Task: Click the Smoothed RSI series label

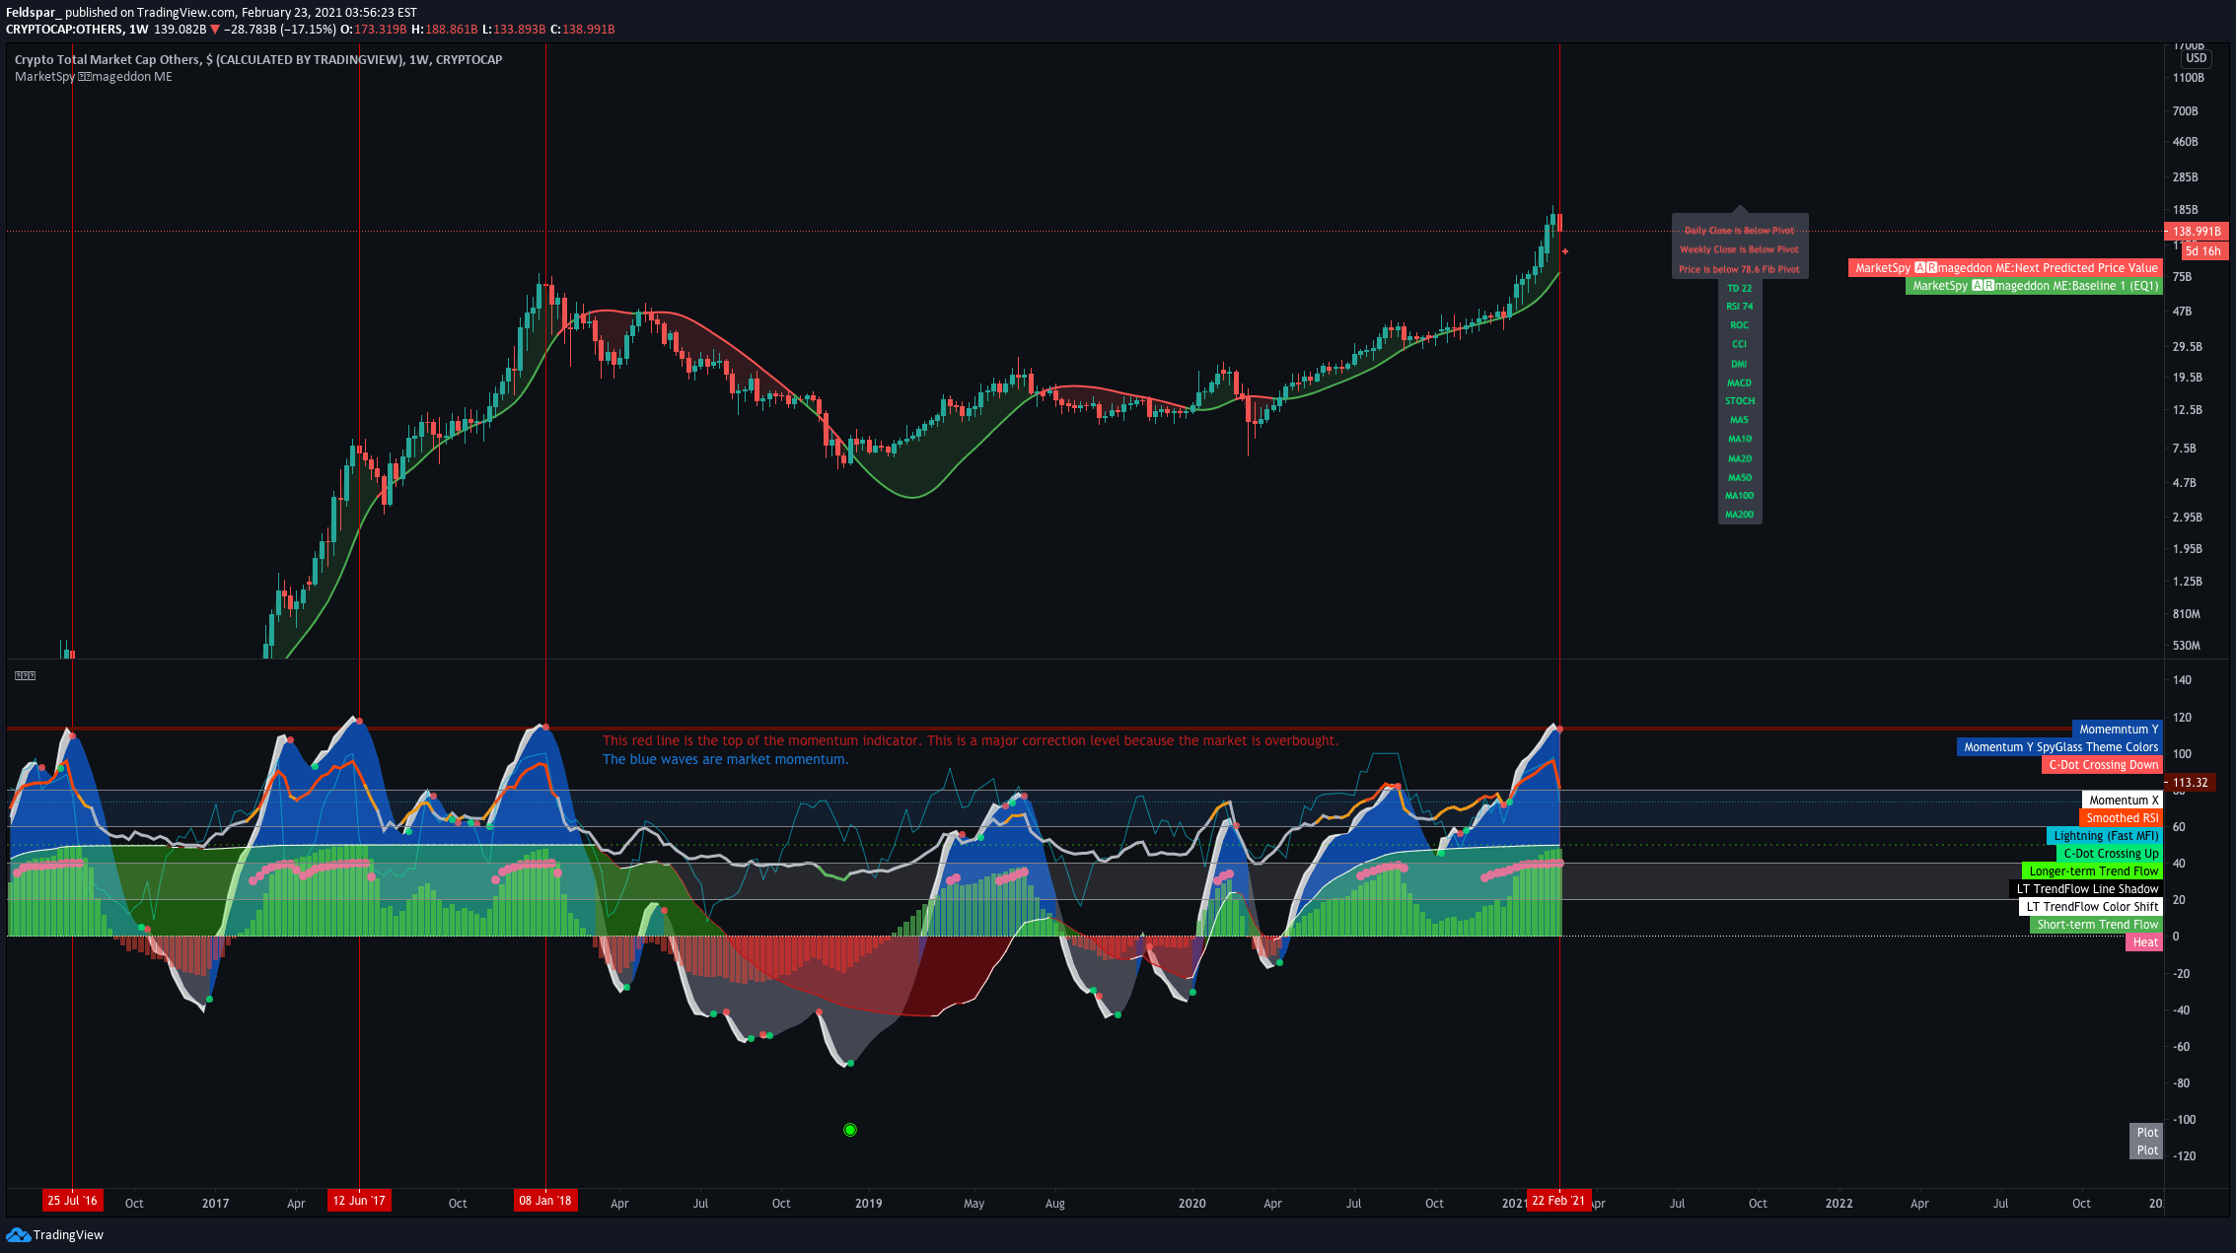Action: pyautogui.click(x=2121, y=818)
